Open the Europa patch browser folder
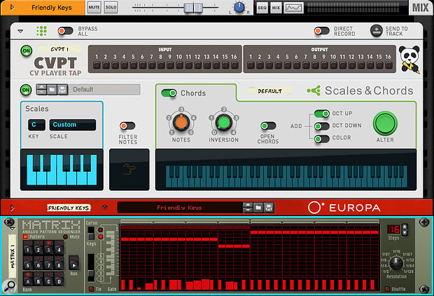Image resolution: width=434 pixels, height=296 pixels. tap(258, 208)
